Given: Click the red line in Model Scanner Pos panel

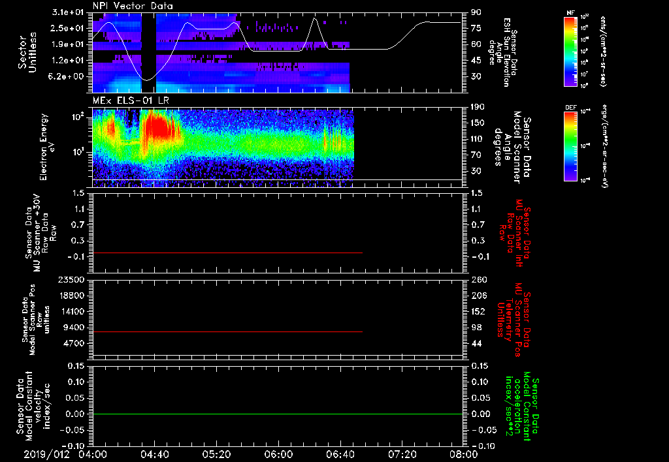Looking at the screenshot, I should pos(227,331).
